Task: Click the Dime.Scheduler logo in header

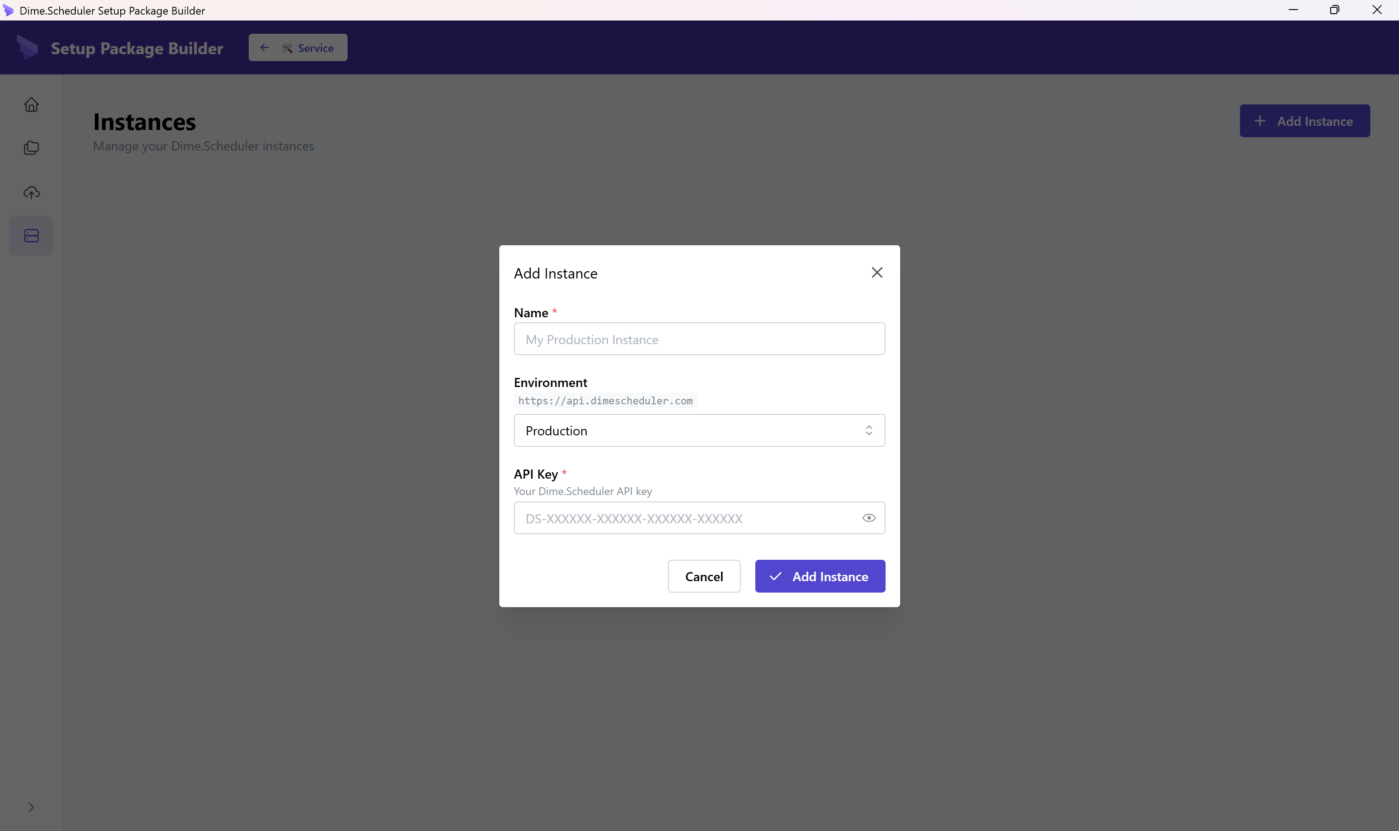Action: (x=27, y=47)
